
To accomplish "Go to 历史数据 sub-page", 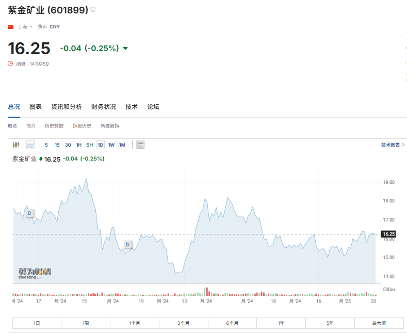I will click(54, 126).
